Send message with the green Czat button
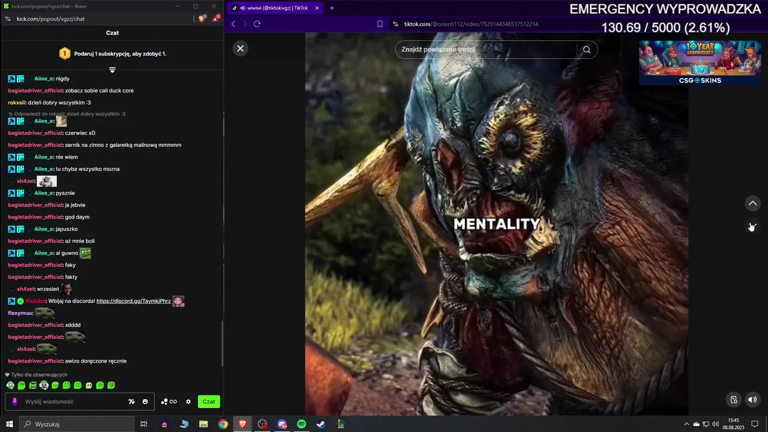Image resolution: width=768 pixels, height=432 pixels. [x=209, y=401]
